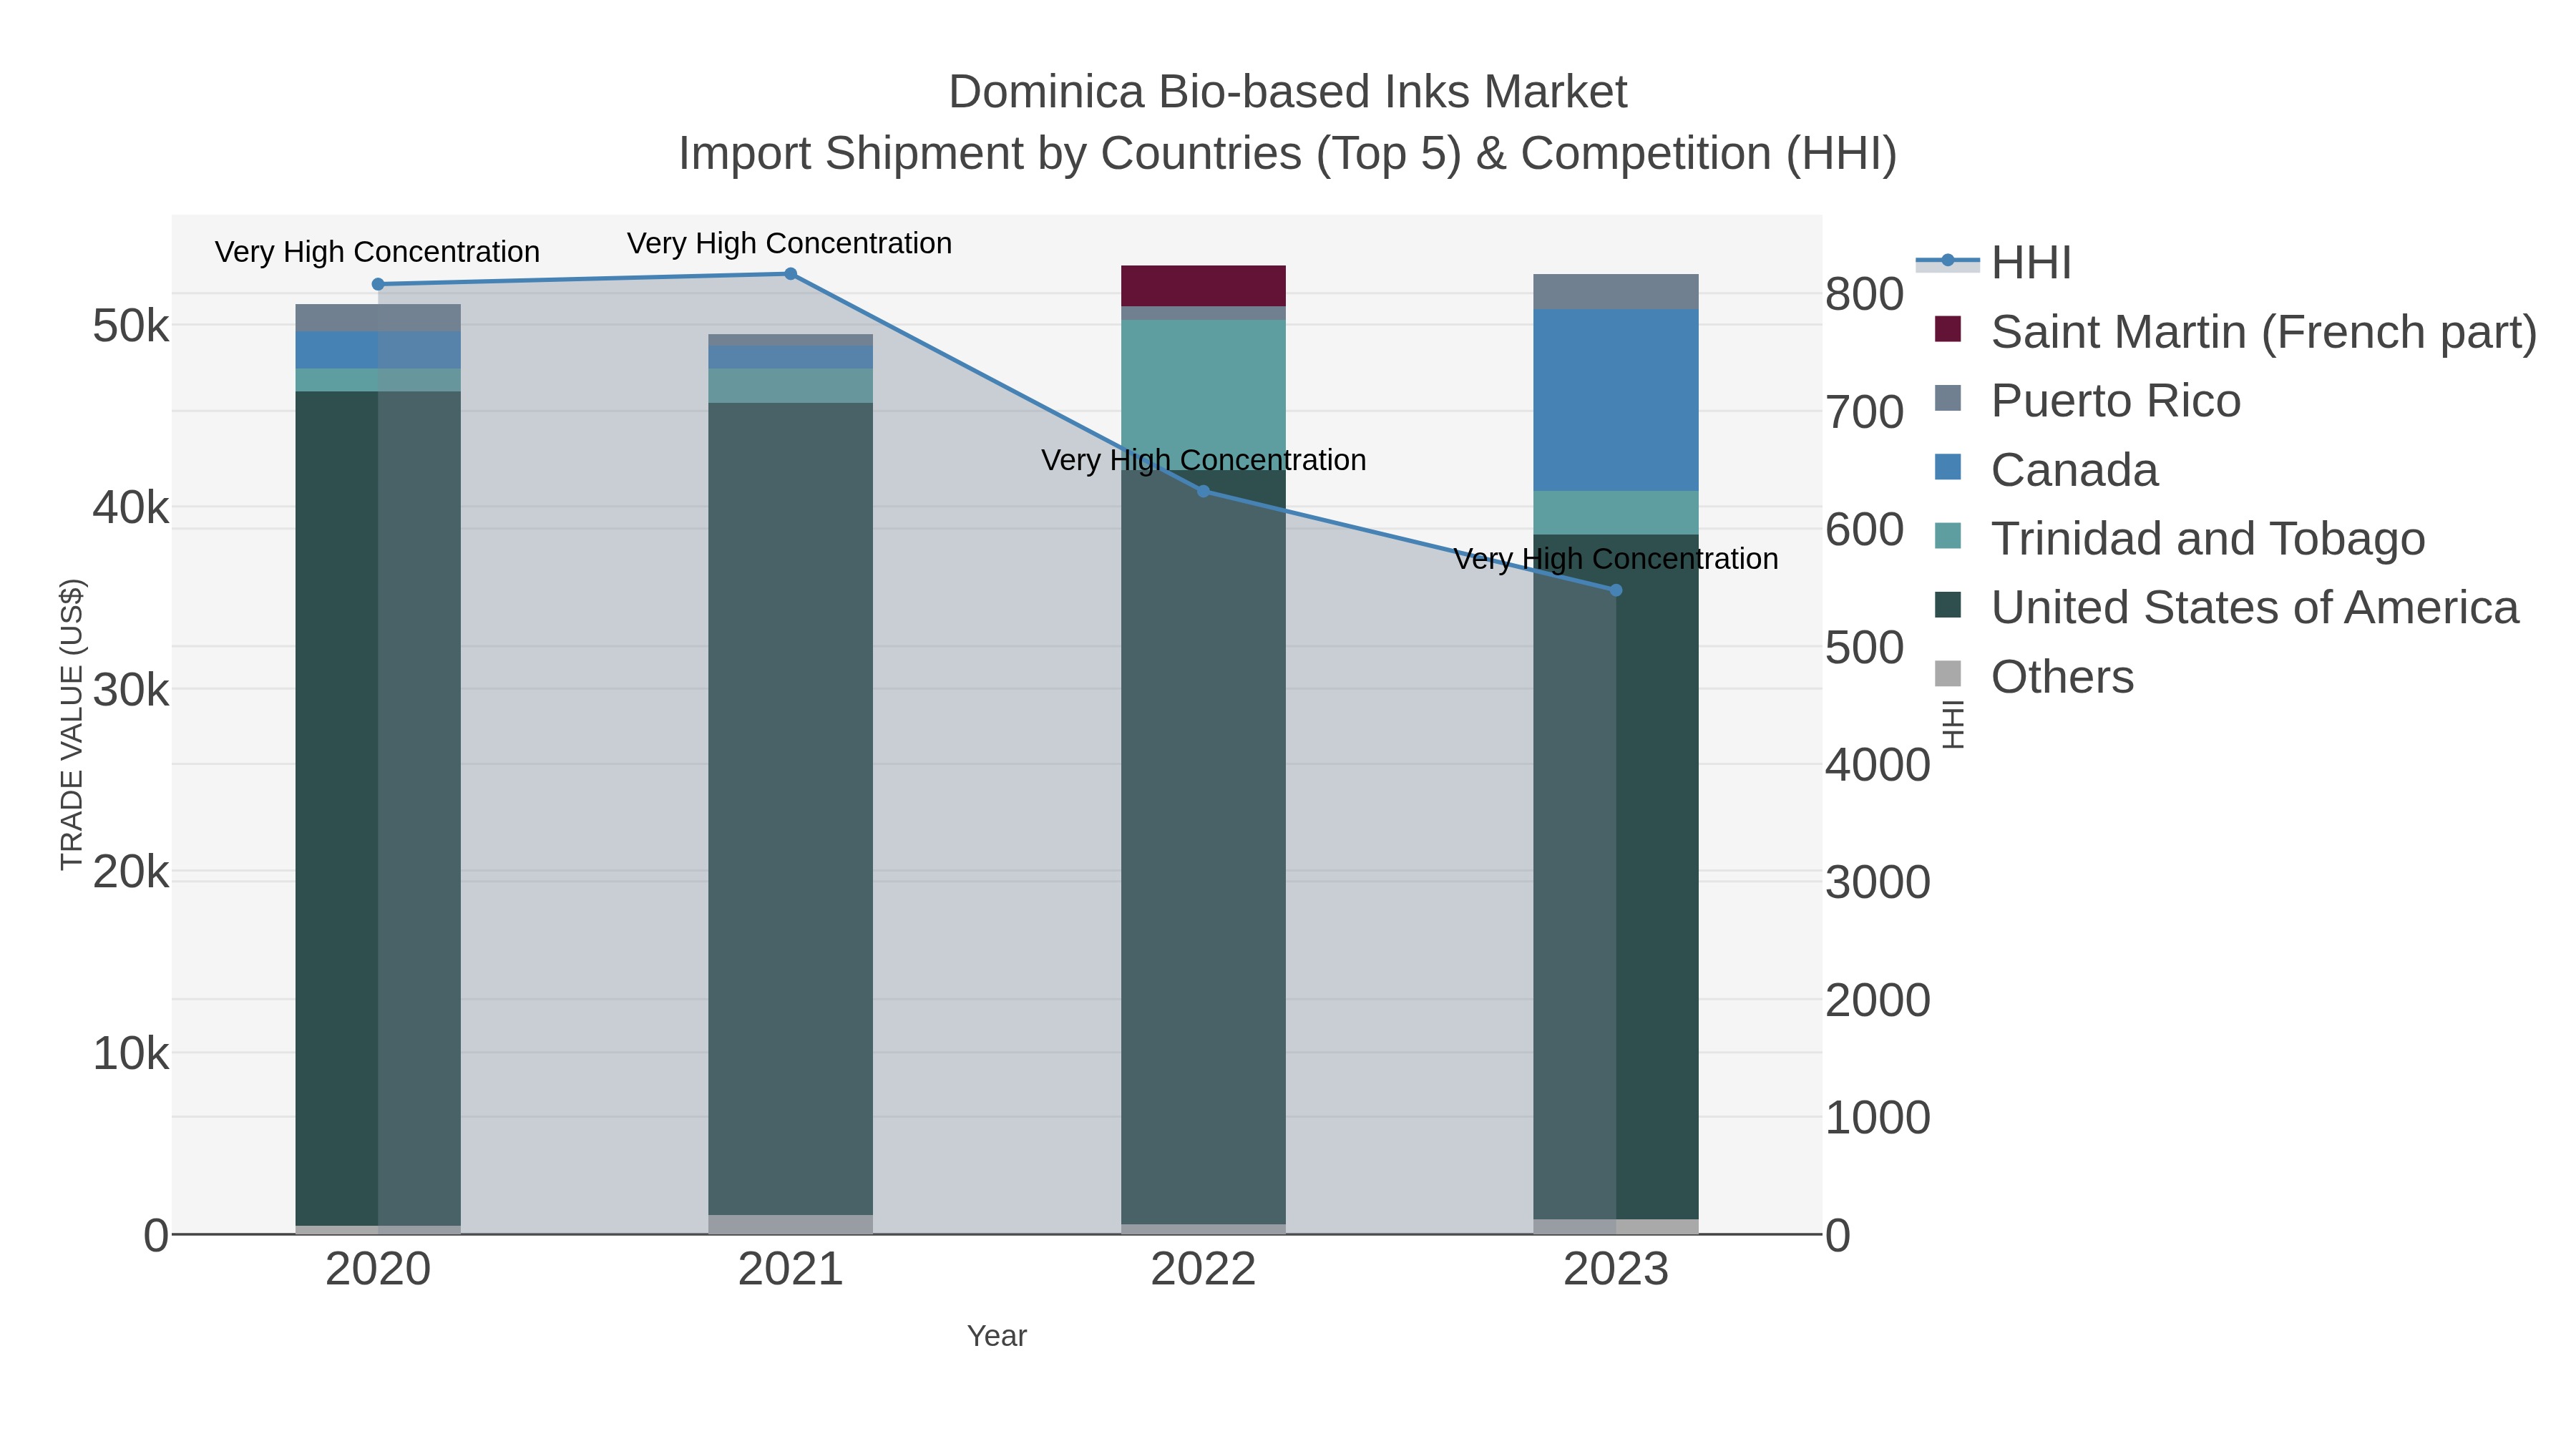Click the 10k trade value tick label
The height and width of the screenshot is (1449, 2576).
click(x=131, y=1054)
